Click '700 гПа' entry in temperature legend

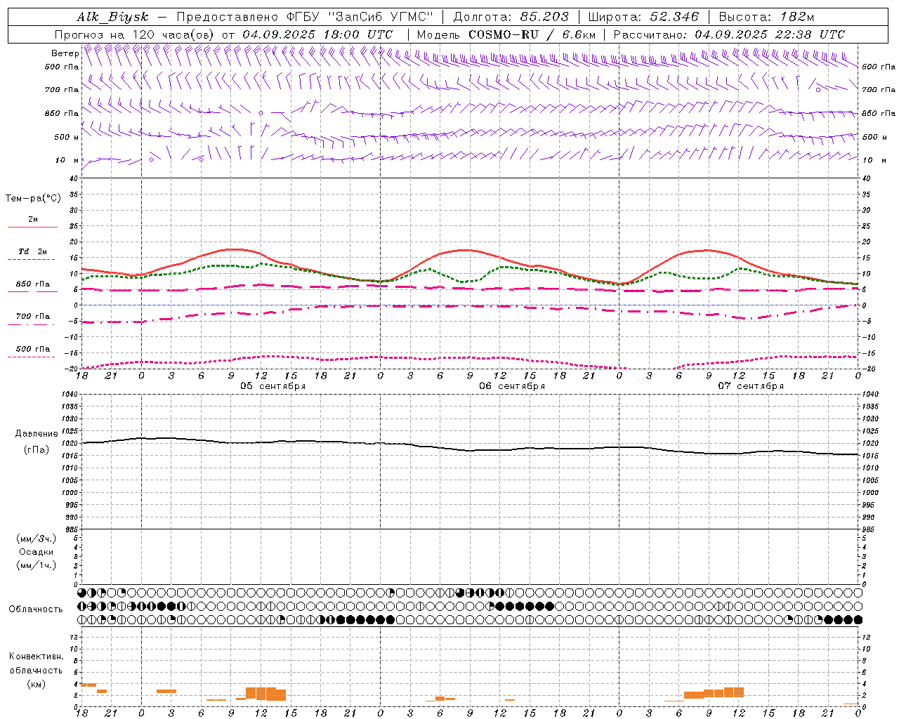click(x=33, y=317)
